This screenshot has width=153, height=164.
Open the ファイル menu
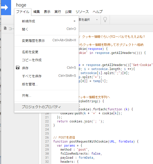tap(23, 12)
